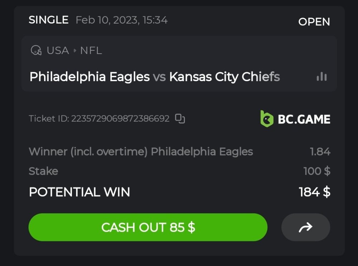Select the OPEN status label
This screenshot has width=358, height=266.
point(314,22)
